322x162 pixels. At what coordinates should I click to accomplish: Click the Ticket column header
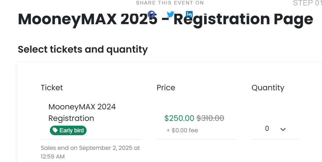tap(52, 88)
